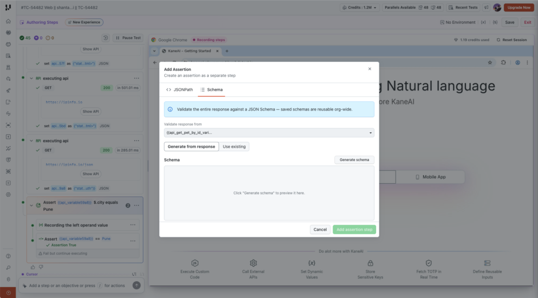Click the Pause Test button
The height and width of the screenshot is (298, 538).
point(128,38)
